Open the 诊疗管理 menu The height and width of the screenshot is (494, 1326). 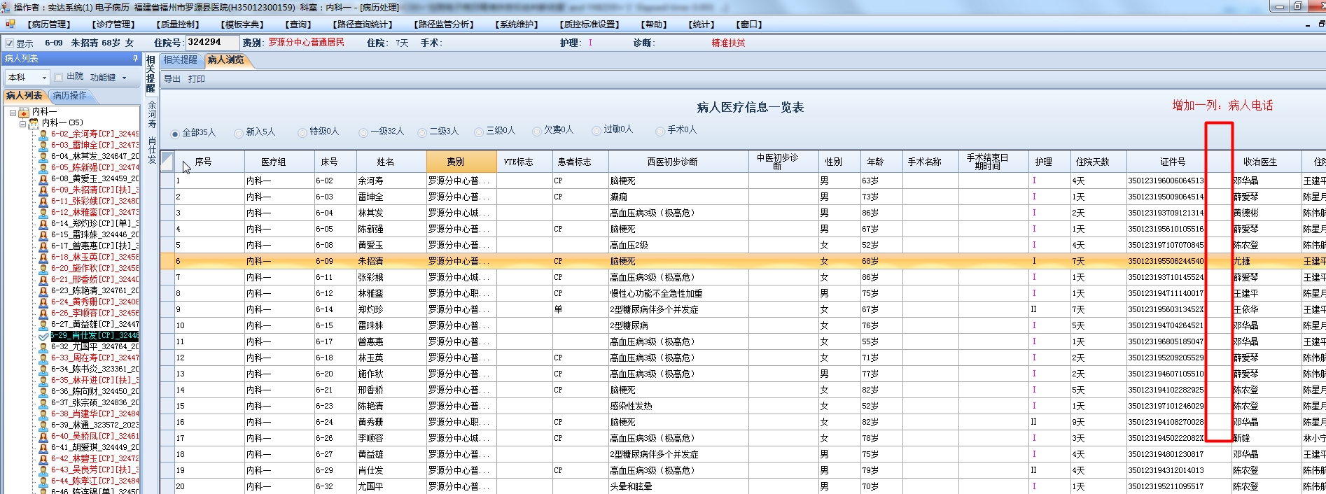[x=114, y=24]
